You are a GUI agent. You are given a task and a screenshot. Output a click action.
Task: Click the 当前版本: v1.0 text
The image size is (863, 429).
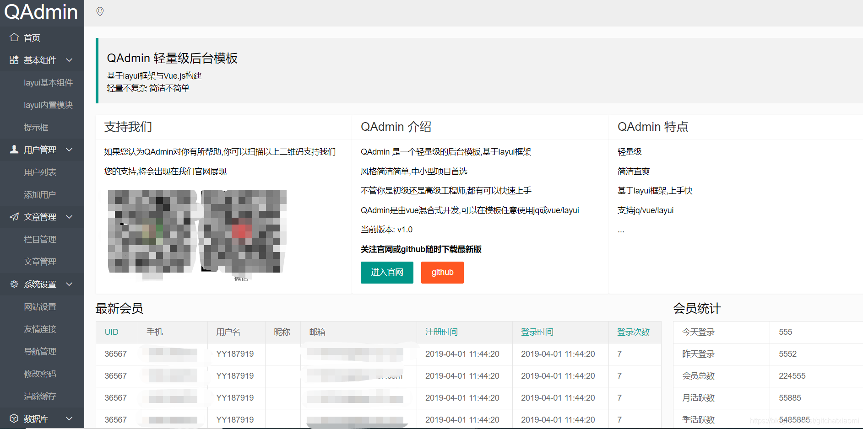(x=386, y=230)
